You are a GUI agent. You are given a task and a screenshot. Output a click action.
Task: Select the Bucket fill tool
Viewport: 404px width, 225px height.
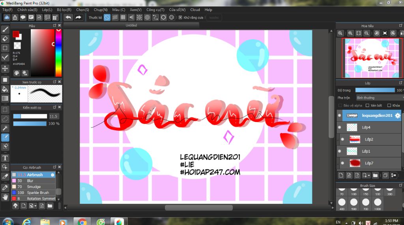5,89
